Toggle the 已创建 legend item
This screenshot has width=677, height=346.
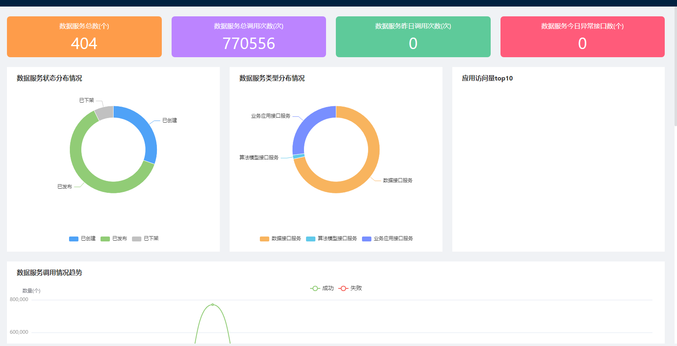pyautogui.click(x=82, y=239)
